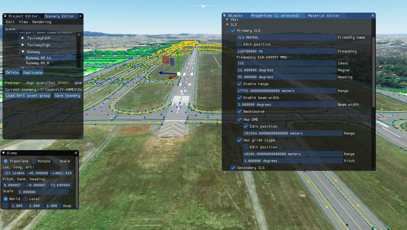This screenshot has width=407, height=230.
Task: Expand the TaxiwayPath tree node
Action: pos(23,38)
